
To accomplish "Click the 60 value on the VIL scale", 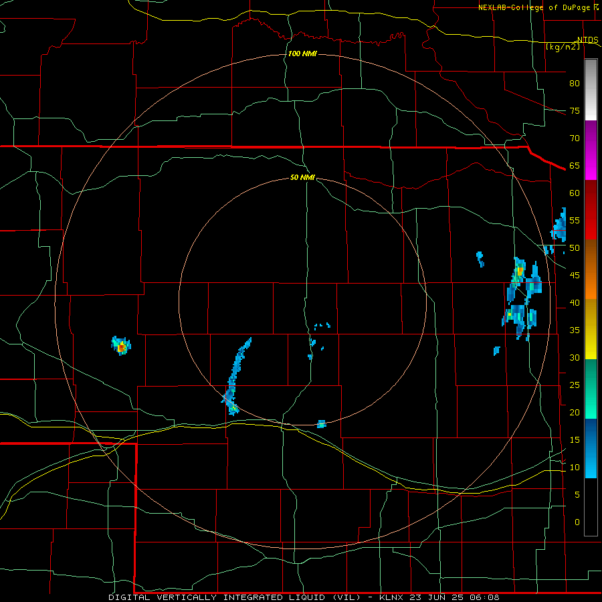I will [x=575, y=193].
